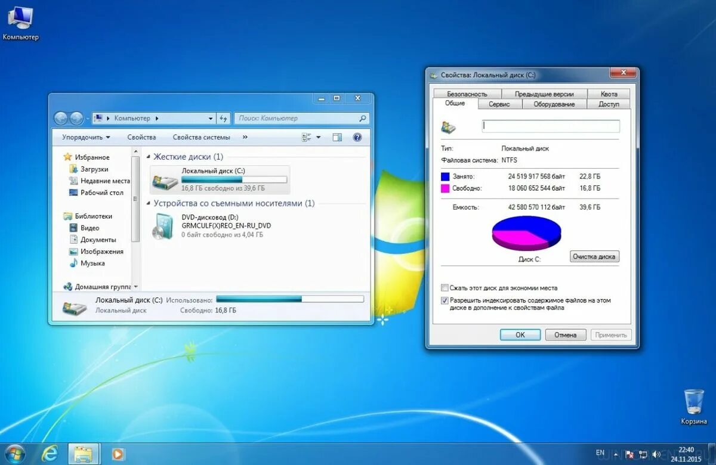Open recent pages dropdown next to forward button
716x465 pixels.
coord(87,119)
